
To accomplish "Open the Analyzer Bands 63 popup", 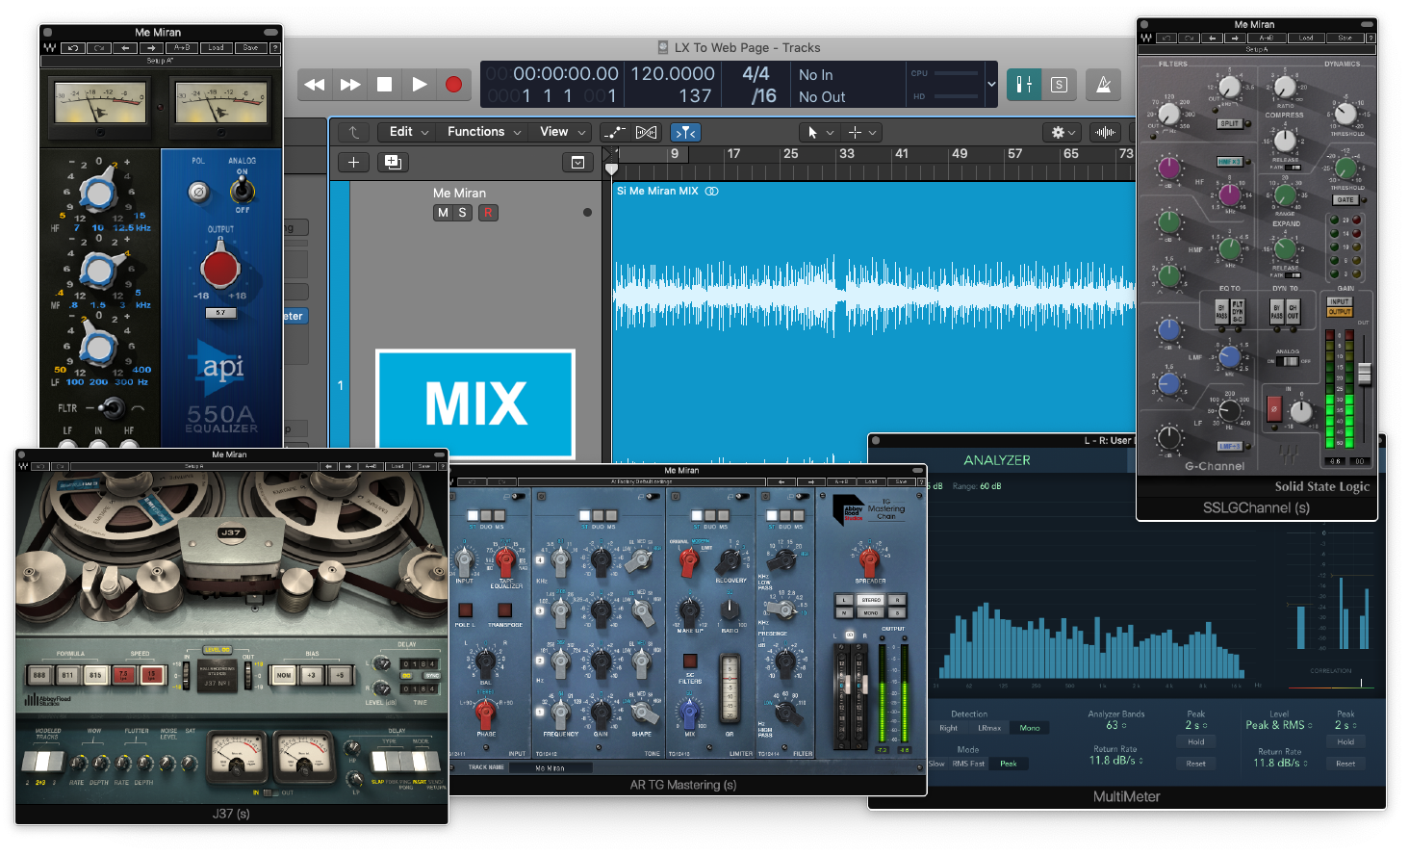I will [1116, 725].
